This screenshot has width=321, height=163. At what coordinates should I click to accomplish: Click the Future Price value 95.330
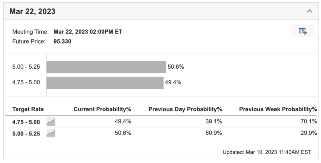click(x=62, y=41)
